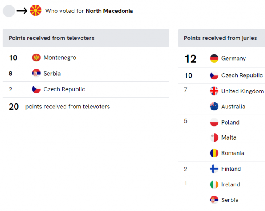Click the Germany flag icon
This screenshot has height=211, width=265.
pos(214,59)
